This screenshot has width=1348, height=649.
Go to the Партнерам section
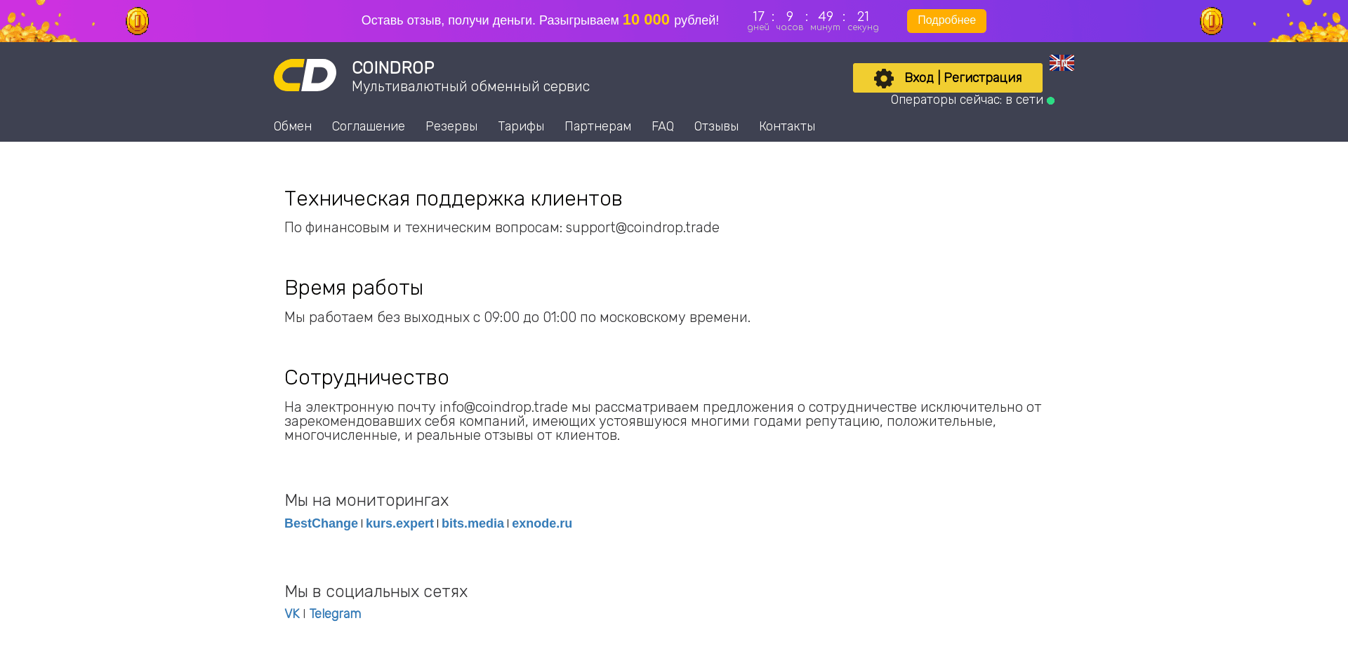[x=597, y=126]
